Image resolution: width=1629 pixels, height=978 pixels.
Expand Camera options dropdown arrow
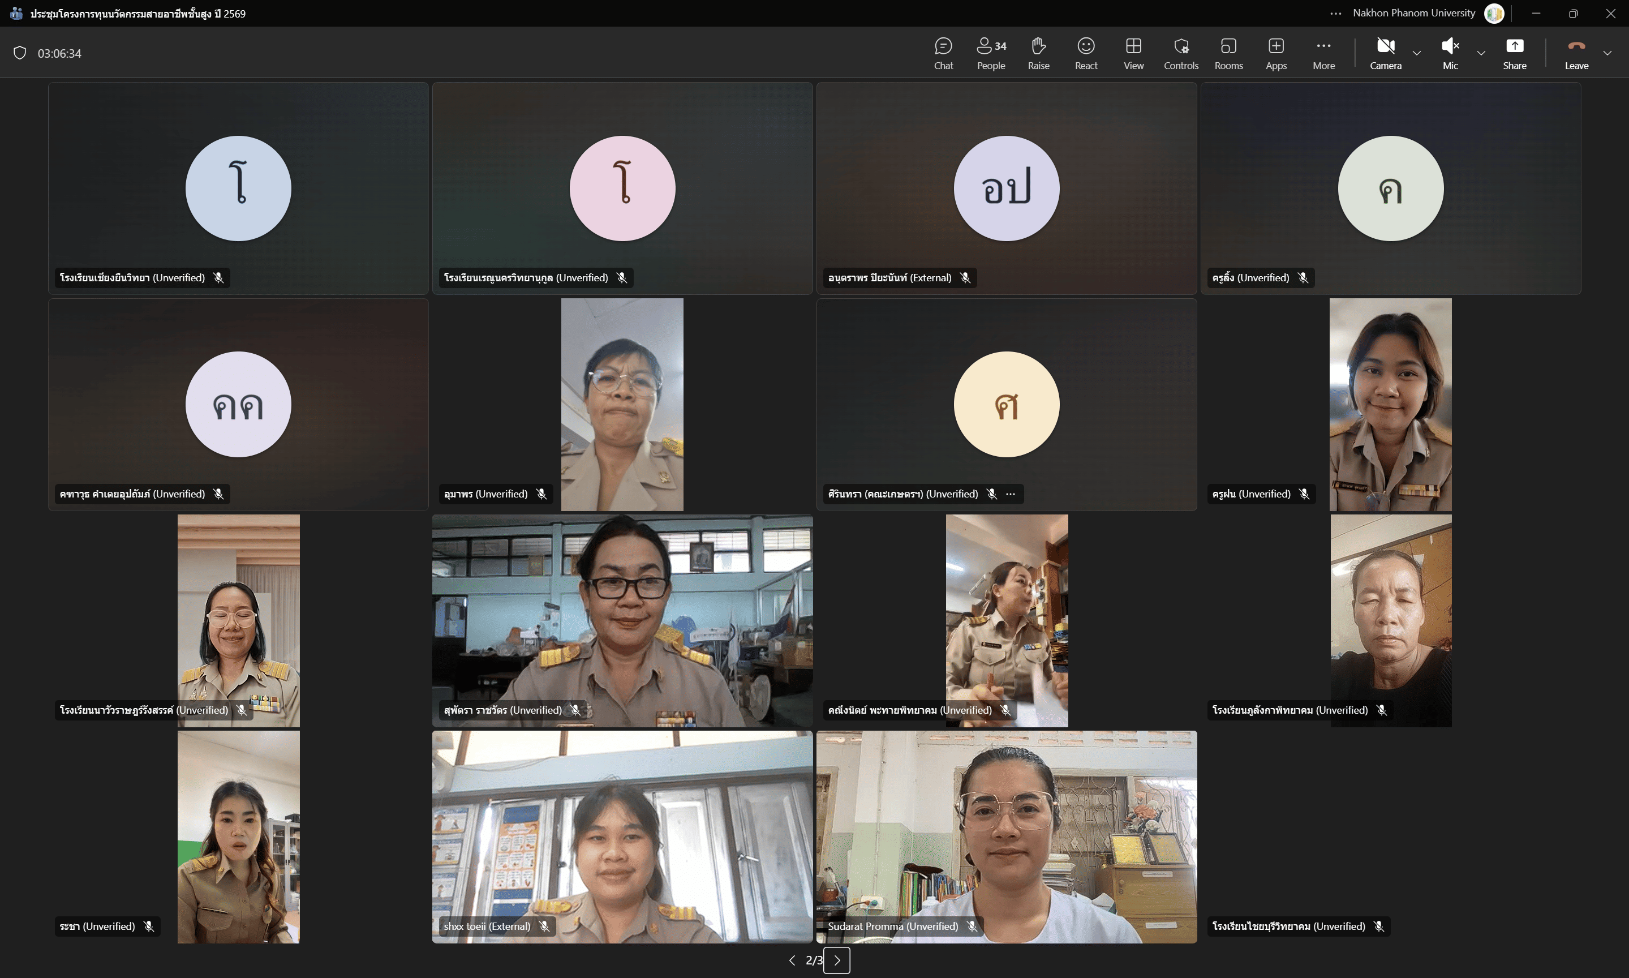(x=1417, y=53)
